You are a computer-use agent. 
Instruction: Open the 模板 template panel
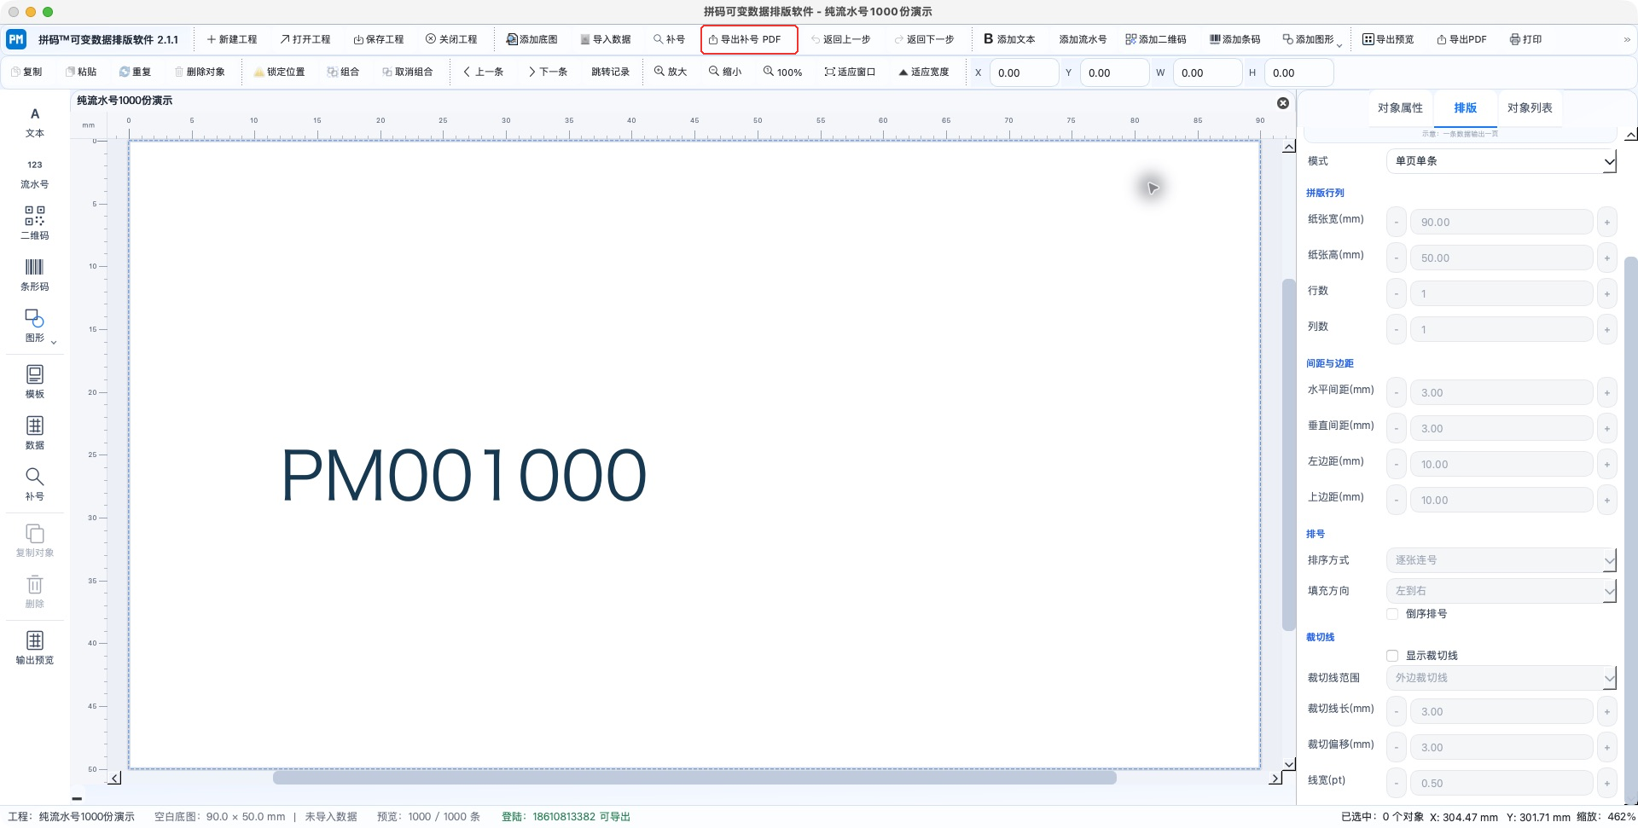click(35, 382)
